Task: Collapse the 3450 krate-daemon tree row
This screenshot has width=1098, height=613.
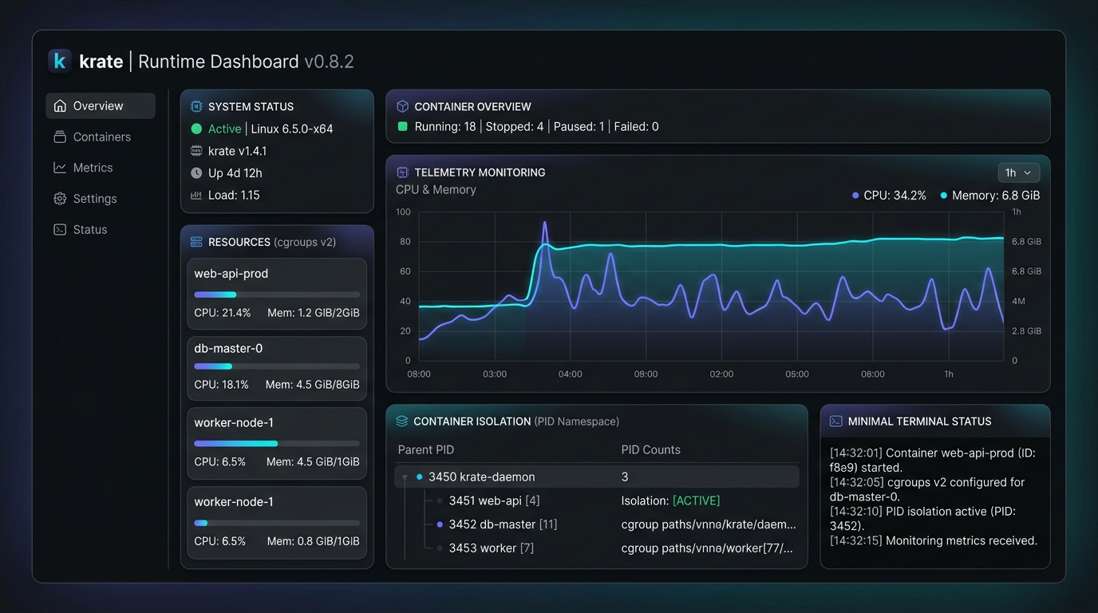Action: [x=405, y=477]
